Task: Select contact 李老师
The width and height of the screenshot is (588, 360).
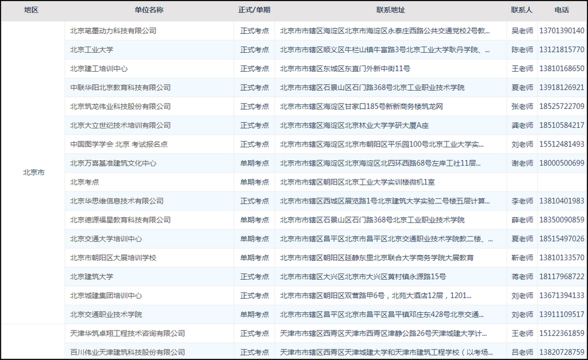Action: click(x=523, y=201)
